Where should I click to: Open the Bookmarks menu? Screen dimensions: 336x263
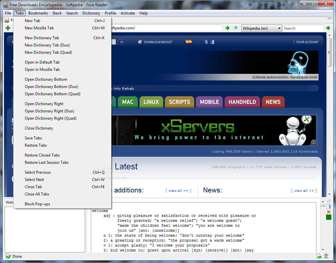pos(38,13)
